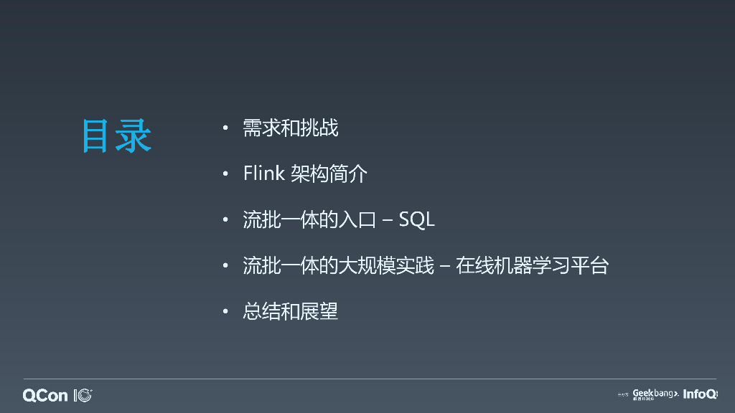Click the InfoQ logo
This screenshot has width=735, height=413.
coord(700,394)
